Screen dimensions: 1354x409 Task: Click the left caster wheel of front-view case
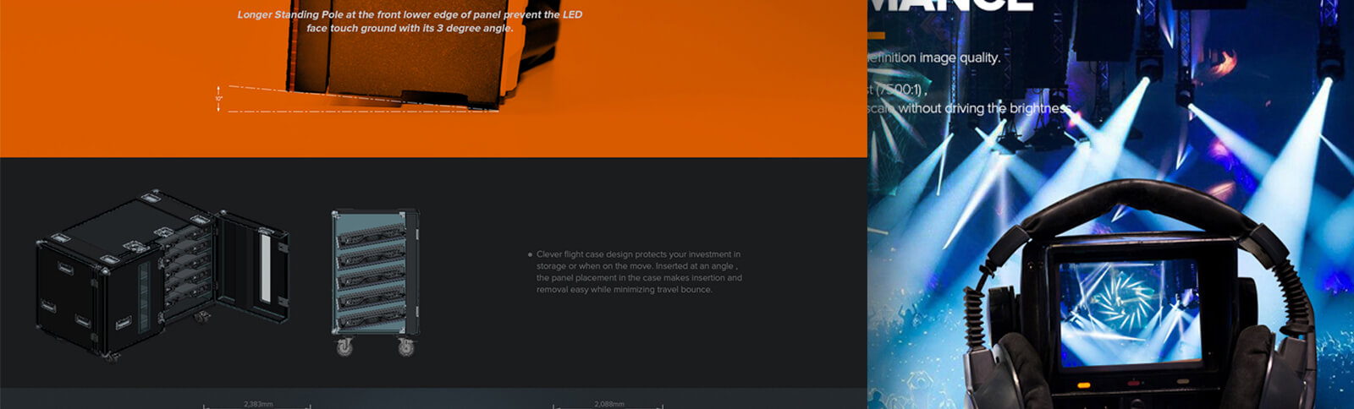(344, 346)
